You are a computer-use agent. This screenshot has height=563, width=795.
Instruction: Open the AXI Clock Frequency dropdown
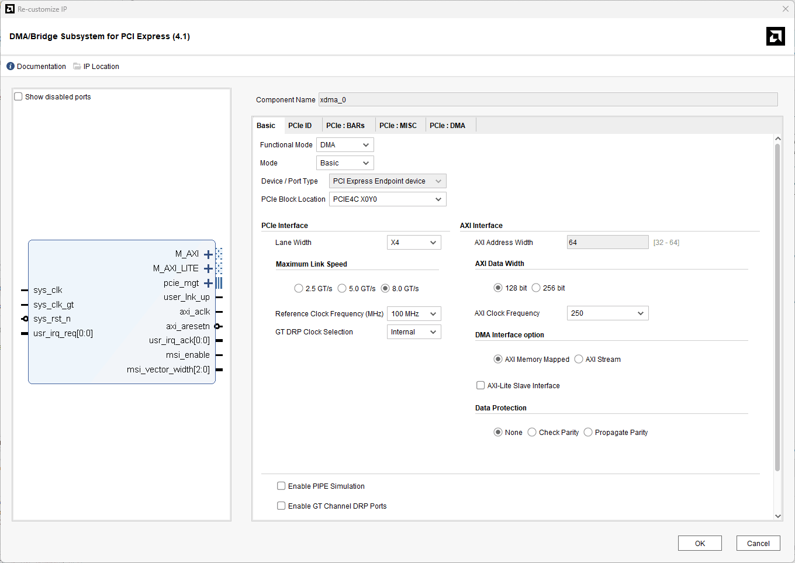click(607, 313)
